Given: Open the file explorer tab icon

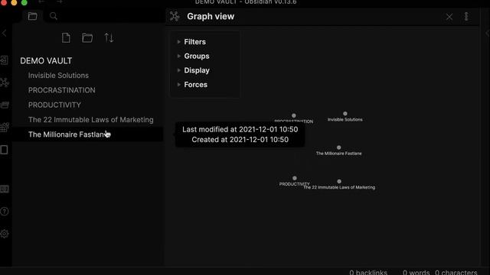Looking at the screenshot, I should [32, 16].
